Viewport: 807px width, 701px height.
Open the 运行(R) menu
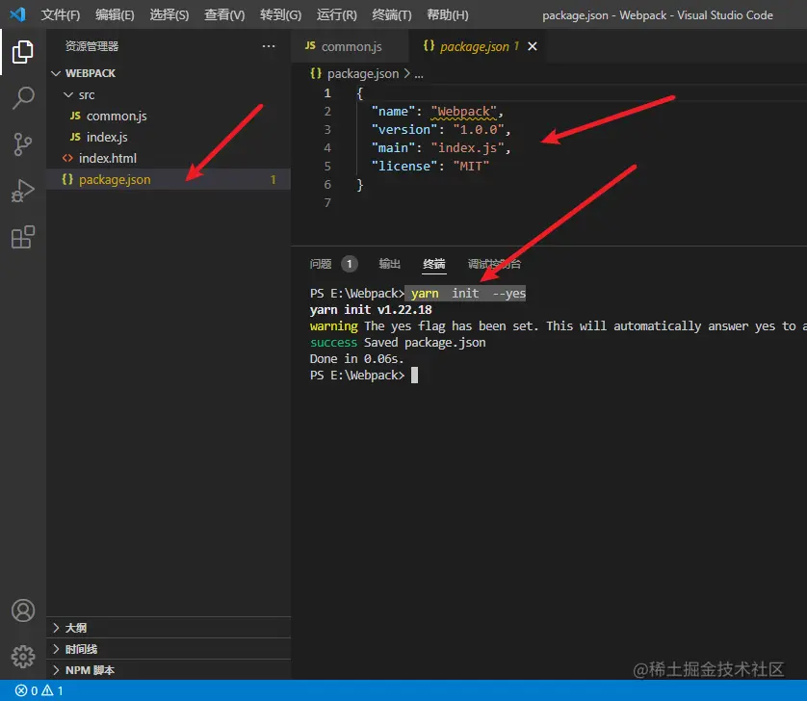pyautogui.click(x=337, y=15)
